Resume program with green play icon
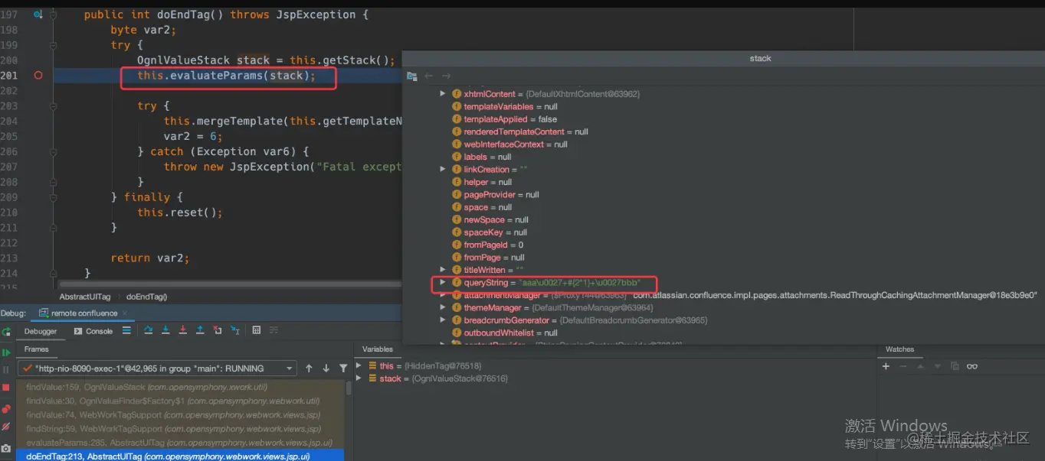This screenshot has width=1045, height=461. 6,352
